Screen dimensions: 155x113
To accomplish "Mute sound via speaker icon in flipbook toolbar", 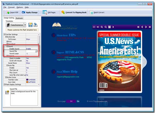I will [98, 27].
